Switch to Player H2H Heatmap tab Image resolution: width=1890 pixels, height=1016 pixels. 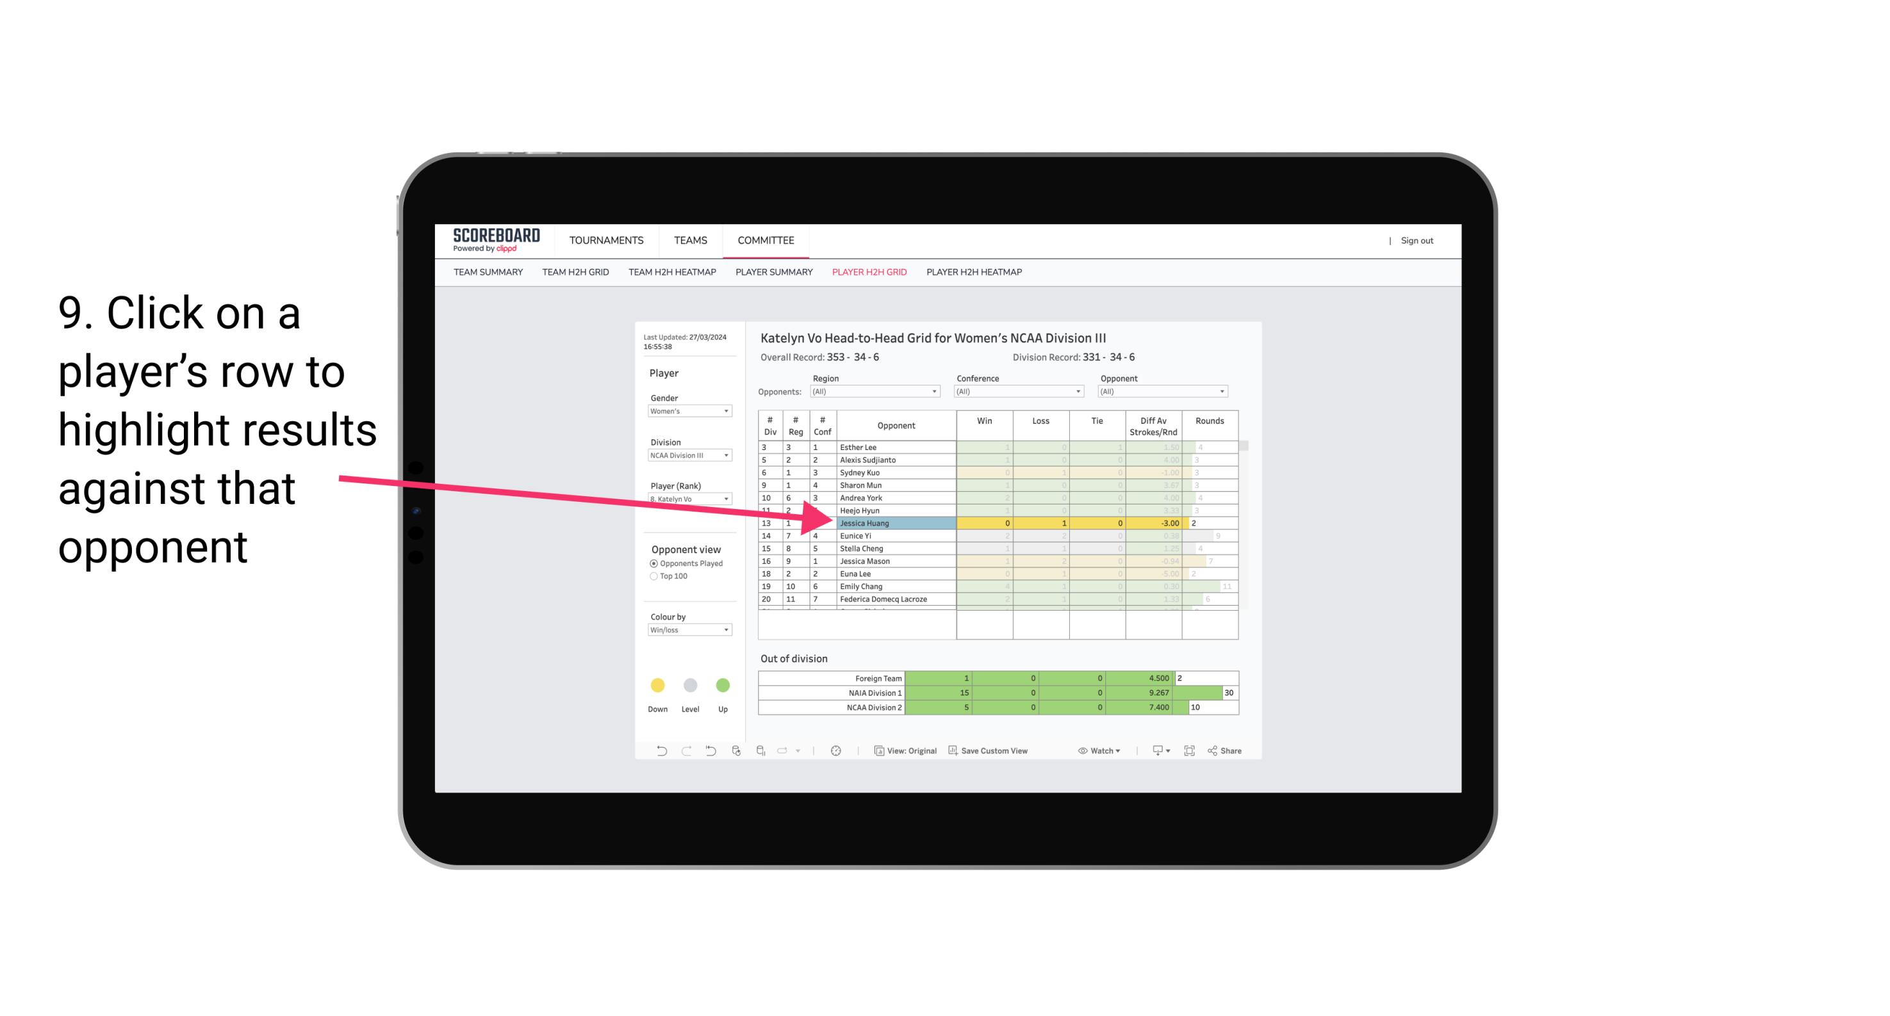coord(976,273)
